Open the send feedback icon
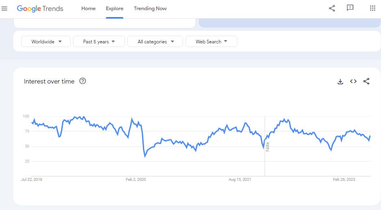 350,8
